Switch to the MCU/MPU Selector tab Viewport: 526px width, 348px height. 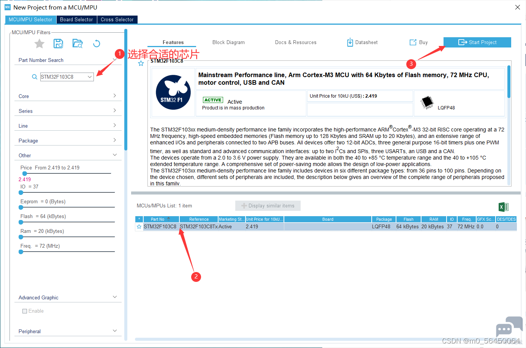(x=30, y=20)
